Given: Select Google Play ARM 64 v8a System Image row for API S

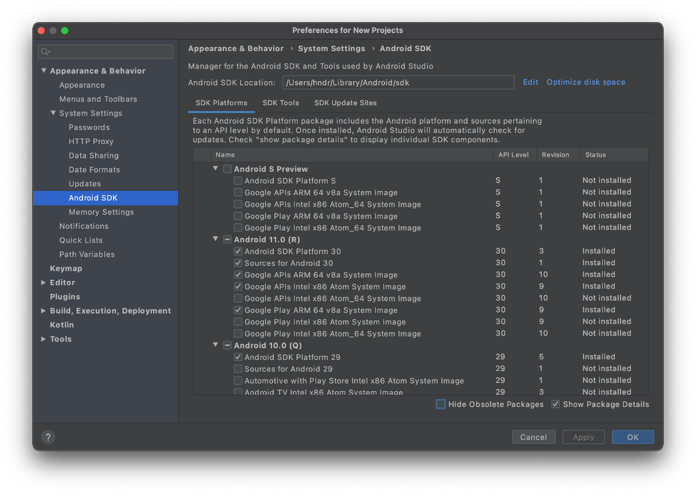Looking at the screenshot, I should [420, 216].
